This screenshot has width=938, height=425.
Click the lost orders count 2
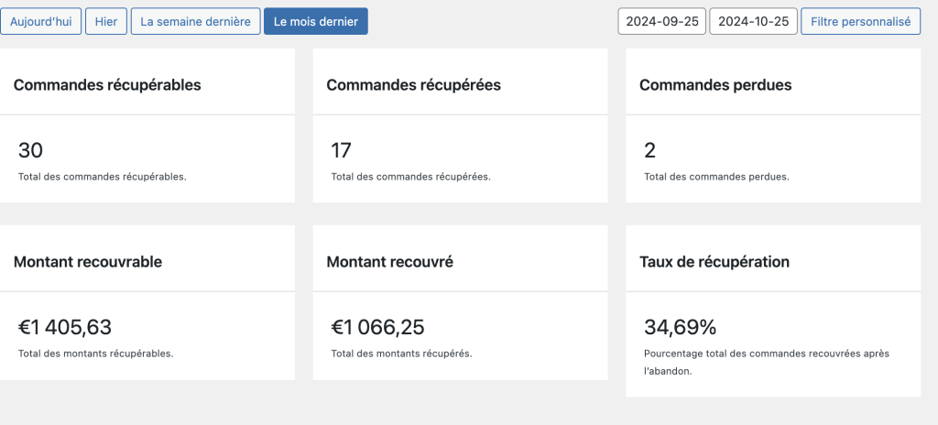[649, 151]
